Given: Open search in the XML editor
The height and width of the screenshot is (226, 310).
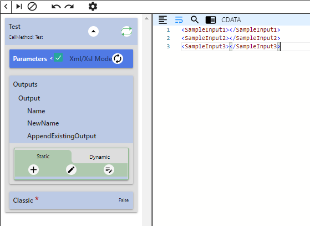Looking at the screenshot, I should pyautogui.click(x=195, y=20).
